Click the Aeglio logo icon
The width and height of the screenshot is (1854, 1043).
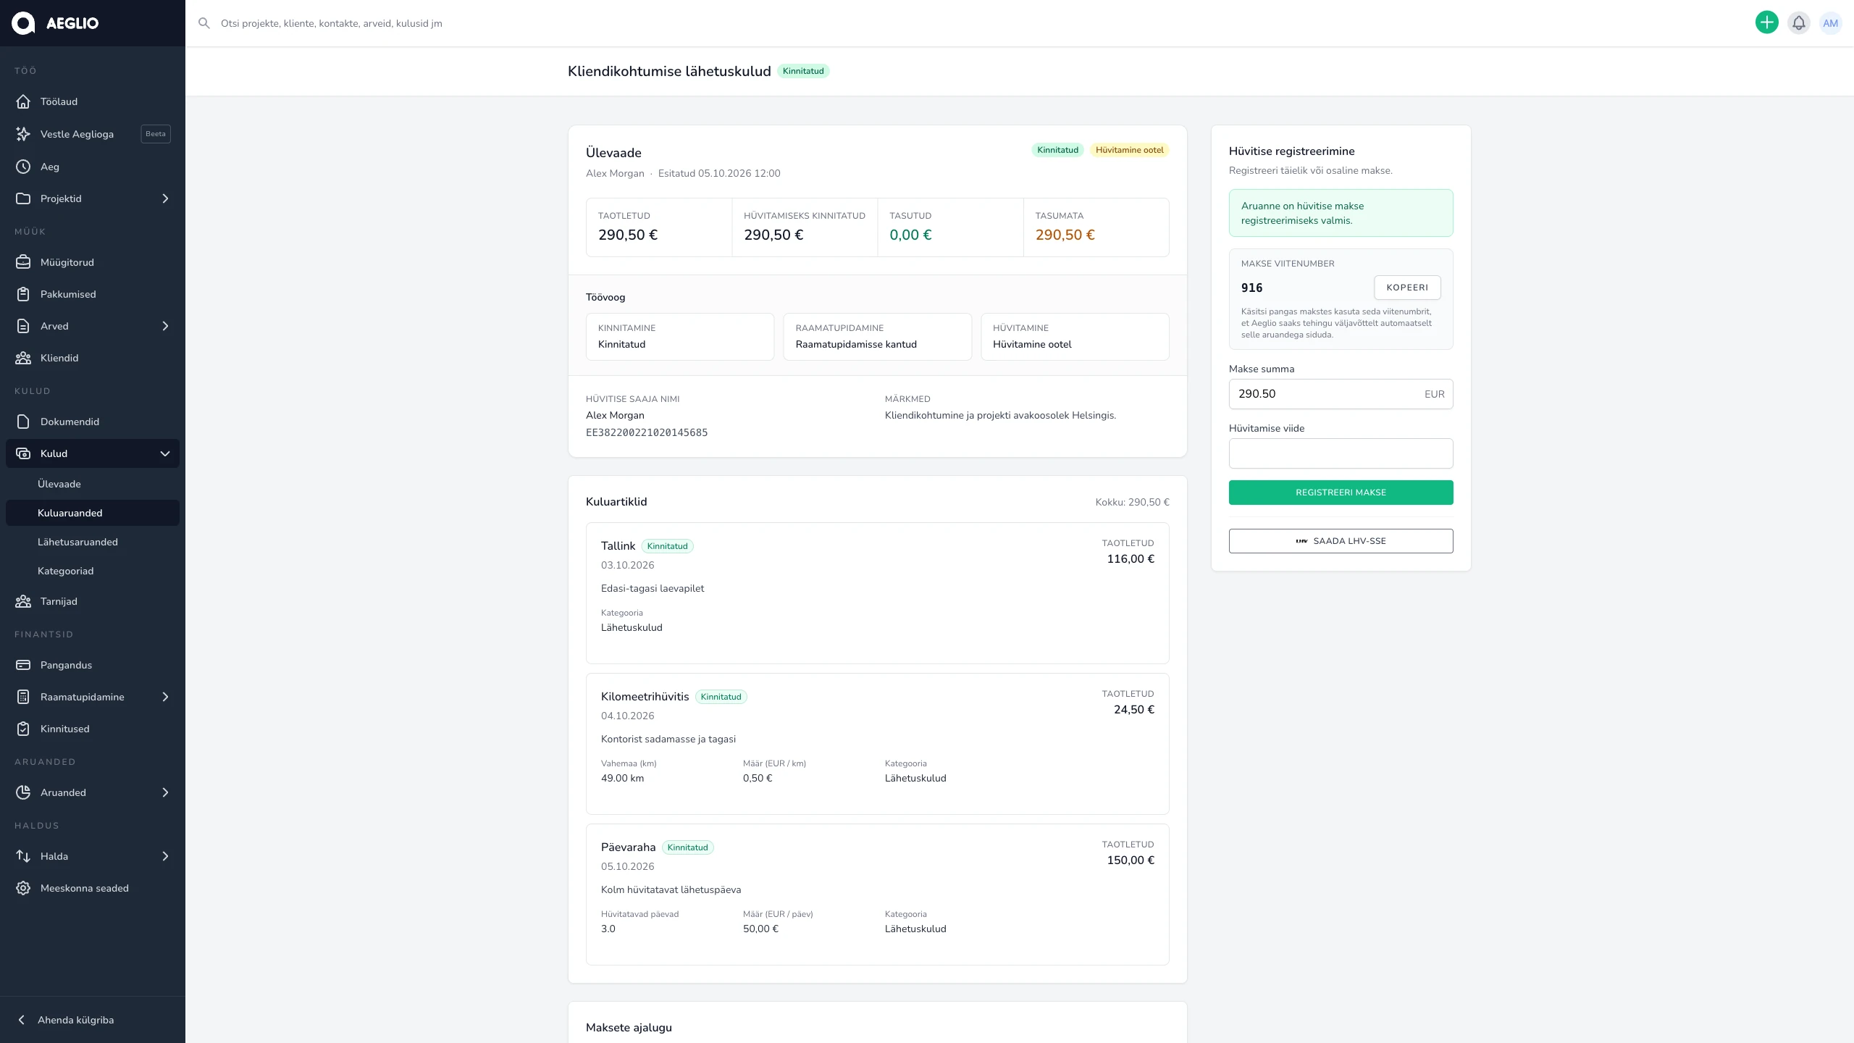[23, 23]
